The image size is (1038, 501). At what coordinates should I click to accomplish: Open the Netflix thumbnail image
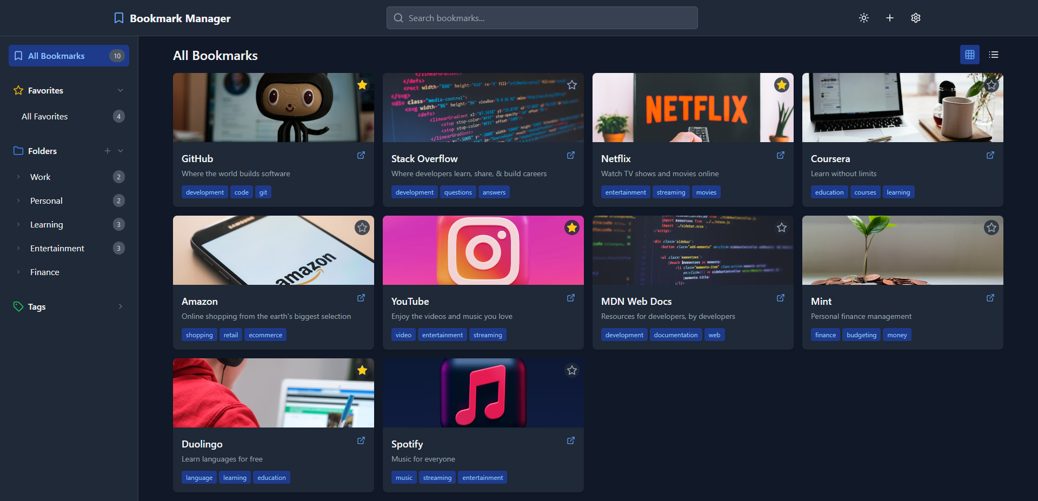pos(693,108)
